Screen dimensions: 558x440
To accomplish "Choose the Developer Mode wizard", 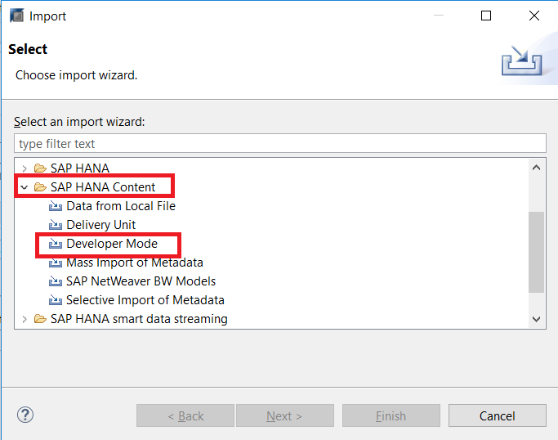I will [112, 244].
